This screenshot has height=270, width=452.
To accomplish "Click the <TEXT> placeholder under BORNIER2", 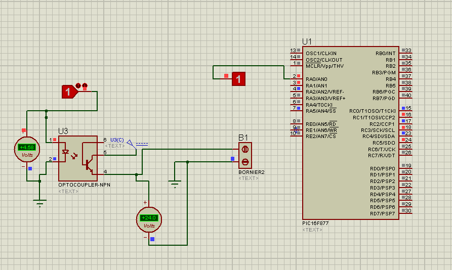I will (249, 178).
